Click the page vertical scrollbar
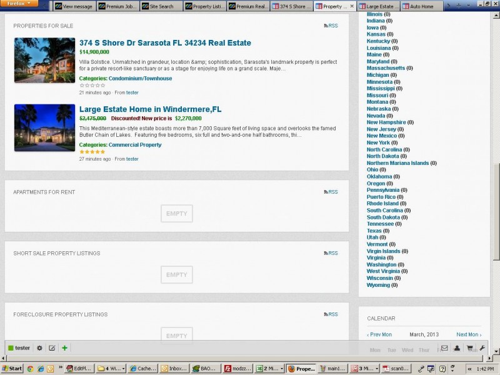 (496, 212)
